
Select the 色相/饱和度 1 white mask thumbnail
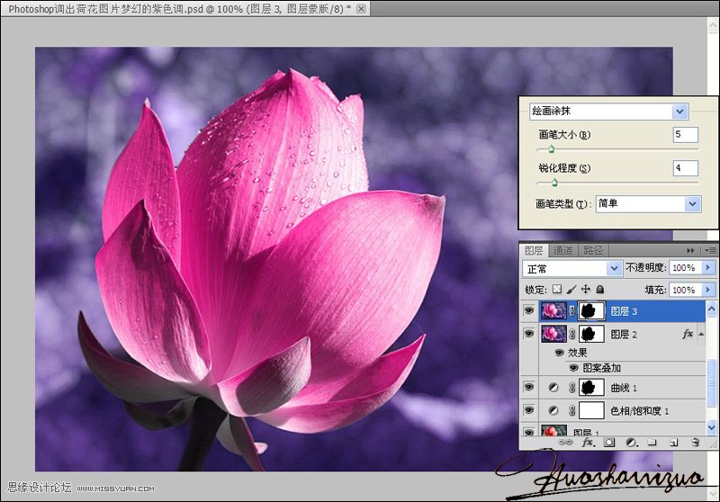[591, 410]
